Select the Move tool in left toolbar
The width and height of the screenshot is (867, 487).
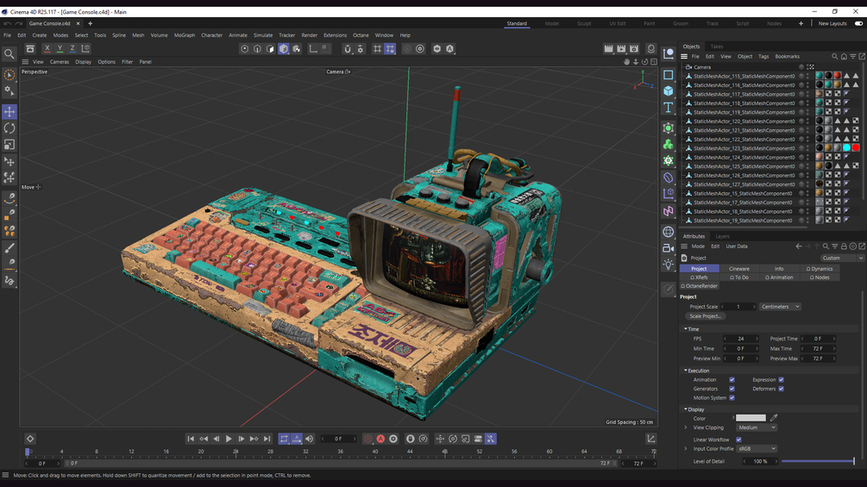(9, 111)
